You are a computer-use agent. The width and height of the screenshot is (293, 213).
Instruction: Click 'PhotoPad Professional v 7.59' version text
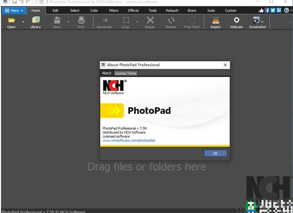point(125,128)
